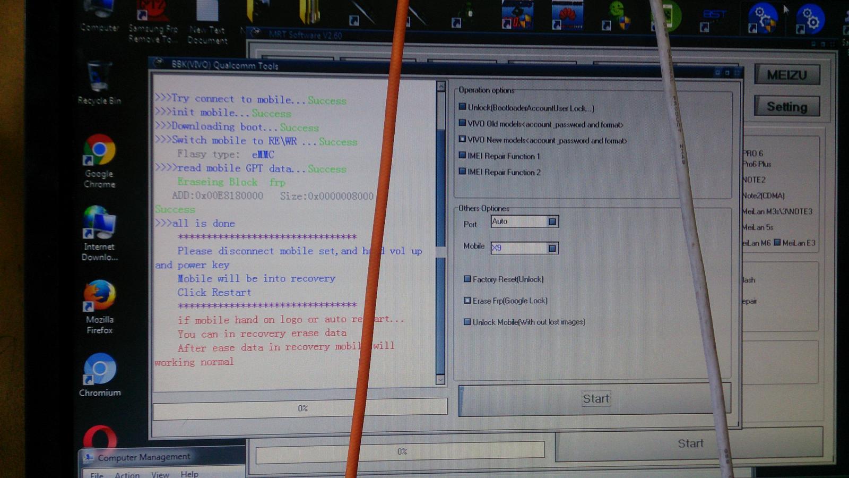This screenshot has width=849, height=478.
Task: Open the Huawei tool desktop shortcut
Action: [567, 14]
